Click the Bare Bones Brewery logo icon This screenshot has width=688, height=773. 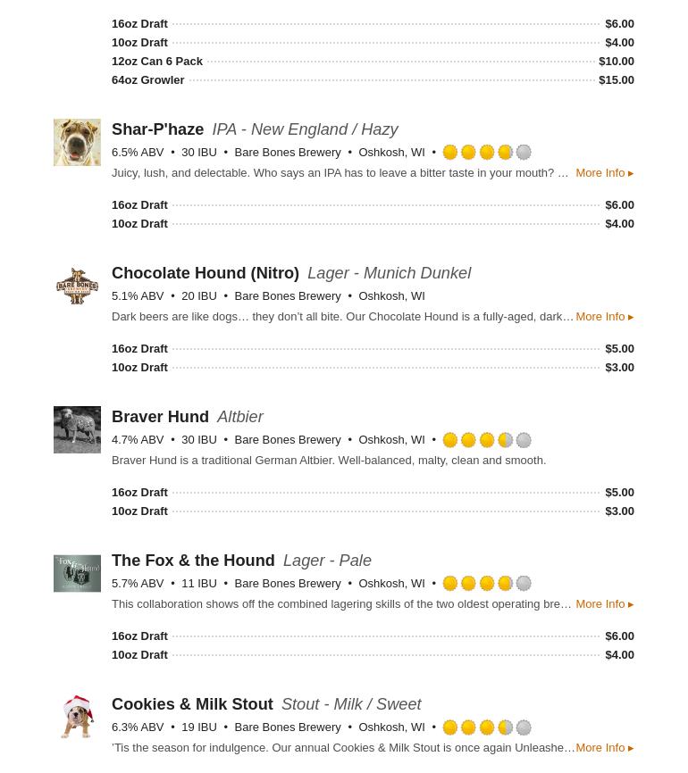click(x=77, y=286)
